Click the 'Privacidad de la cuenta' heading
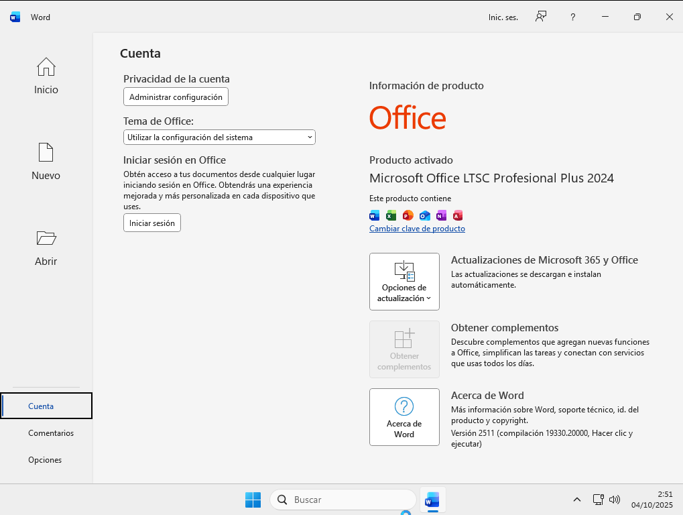Viewport: 683px width, 515px height. pyautogui.click(x=176, y=79)
